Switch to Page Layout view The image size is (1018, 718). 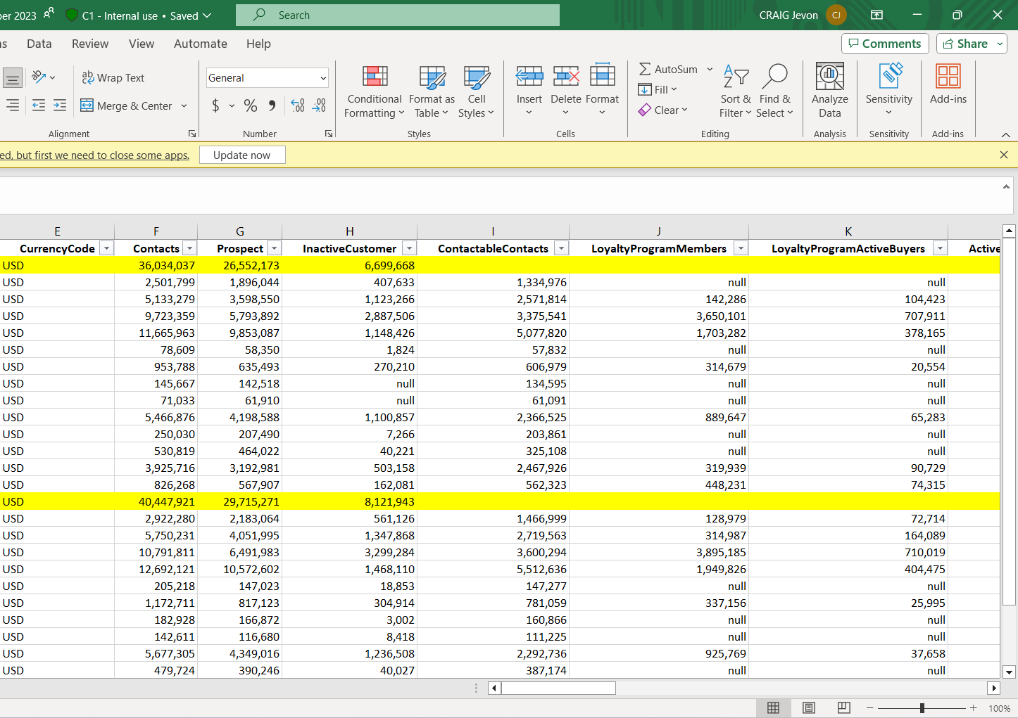point(809,707)
